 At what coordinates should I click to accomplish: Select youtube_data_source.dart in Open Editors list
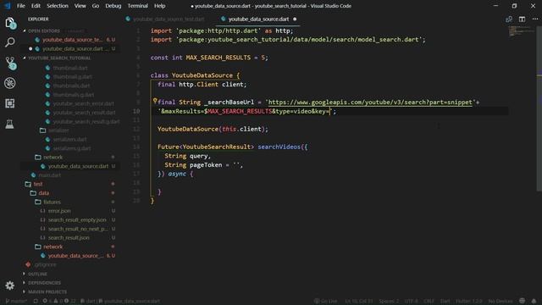(x=73, y=49)
